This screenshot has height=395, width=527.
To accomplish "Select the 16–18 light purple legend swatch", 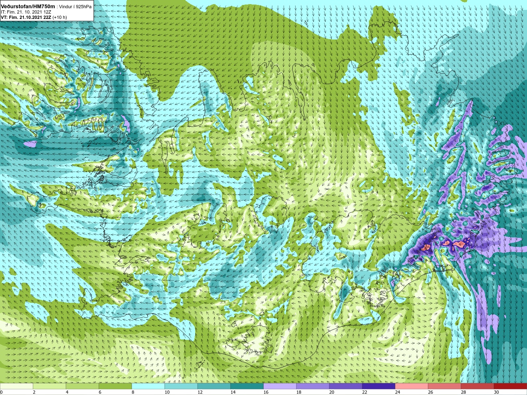I will (280, 386).
